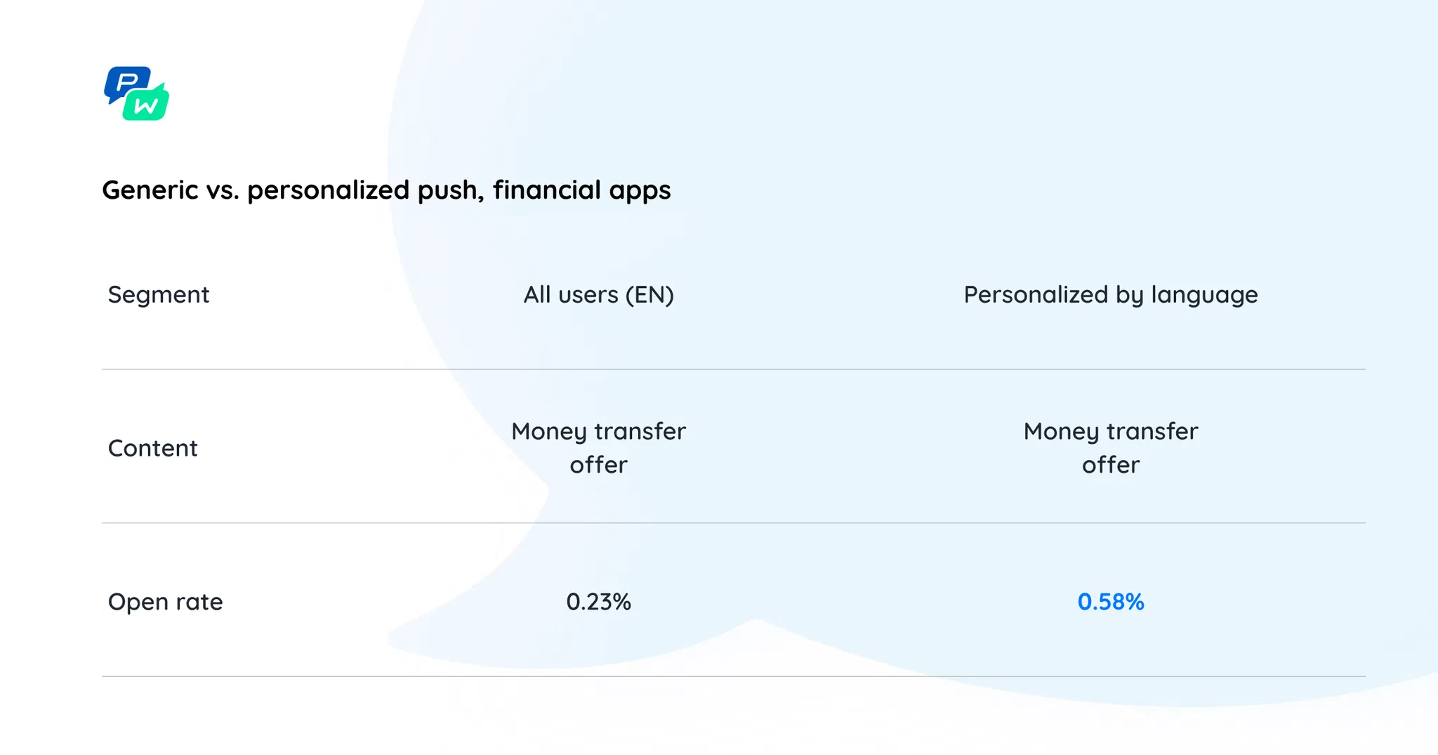Select the "Content" row label
The height and width of the screenshot is (755, 1438).
152,448
